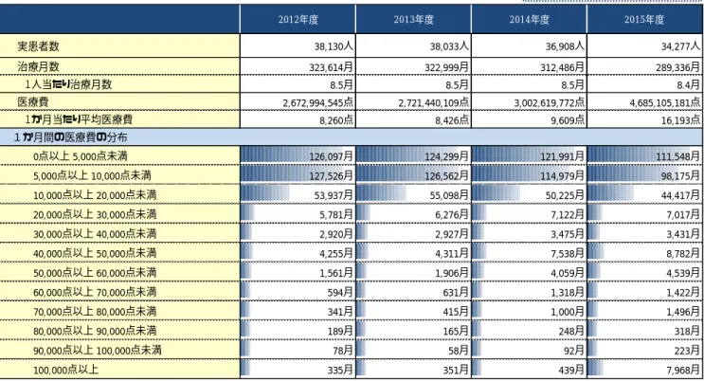This screenshot has width=704, height=381.
Task: Click the 実患者数 row label
Action: (x=119, y=45)
